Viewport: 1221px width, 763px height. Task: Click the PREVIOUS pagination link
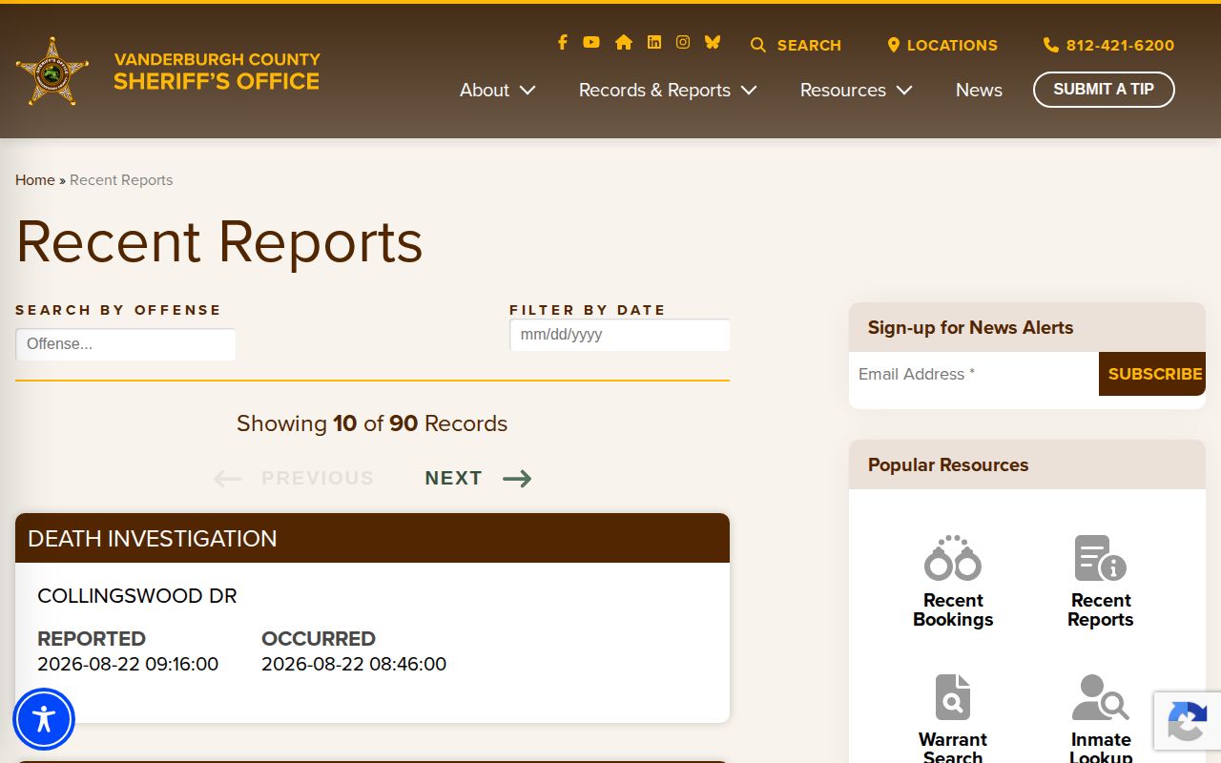(318, 478)
